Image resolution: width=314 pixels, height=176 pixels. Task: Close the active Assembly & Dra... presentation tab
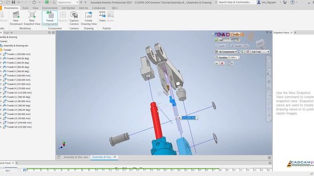pos(115,157)
